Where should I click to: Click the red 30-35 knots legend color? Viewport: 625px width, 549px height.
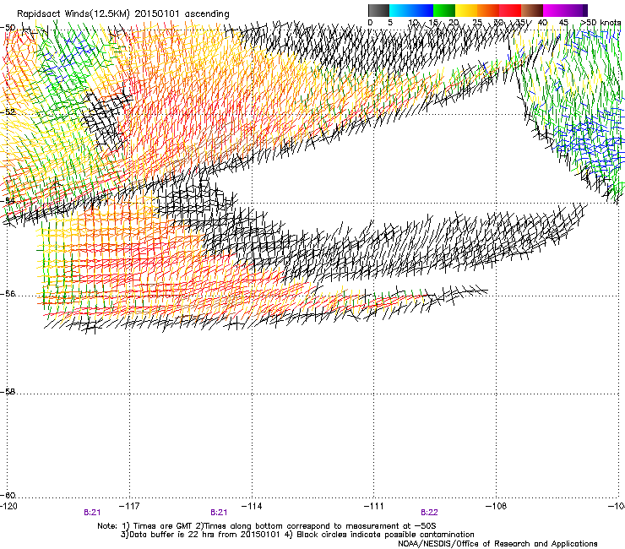[x=510, y=10]
